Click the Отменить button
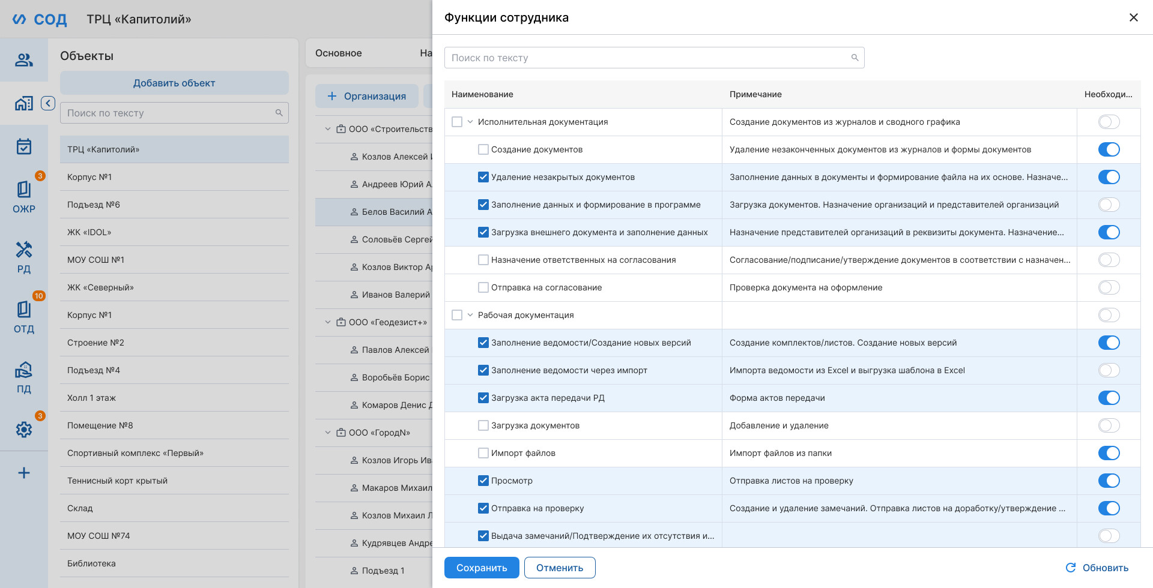 point(560,568)
